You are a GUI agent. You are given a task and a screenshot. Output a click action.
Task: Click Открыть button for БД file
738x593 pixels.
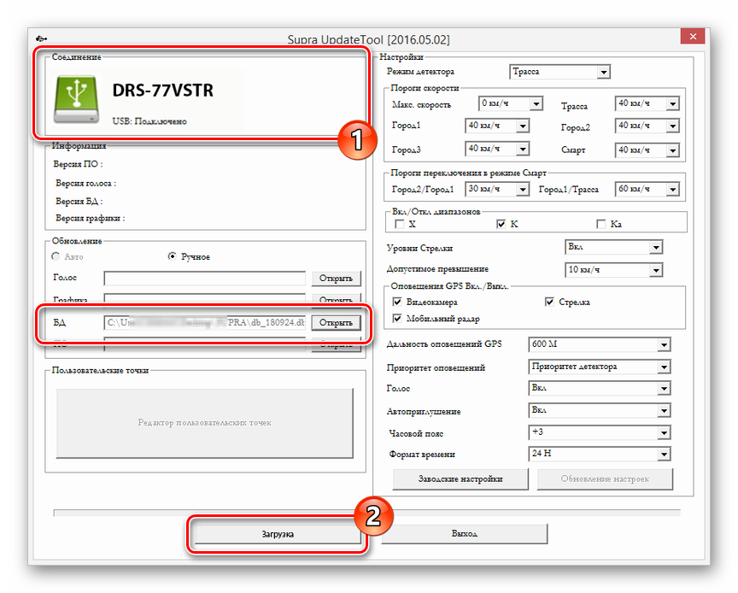pos(336,323)
